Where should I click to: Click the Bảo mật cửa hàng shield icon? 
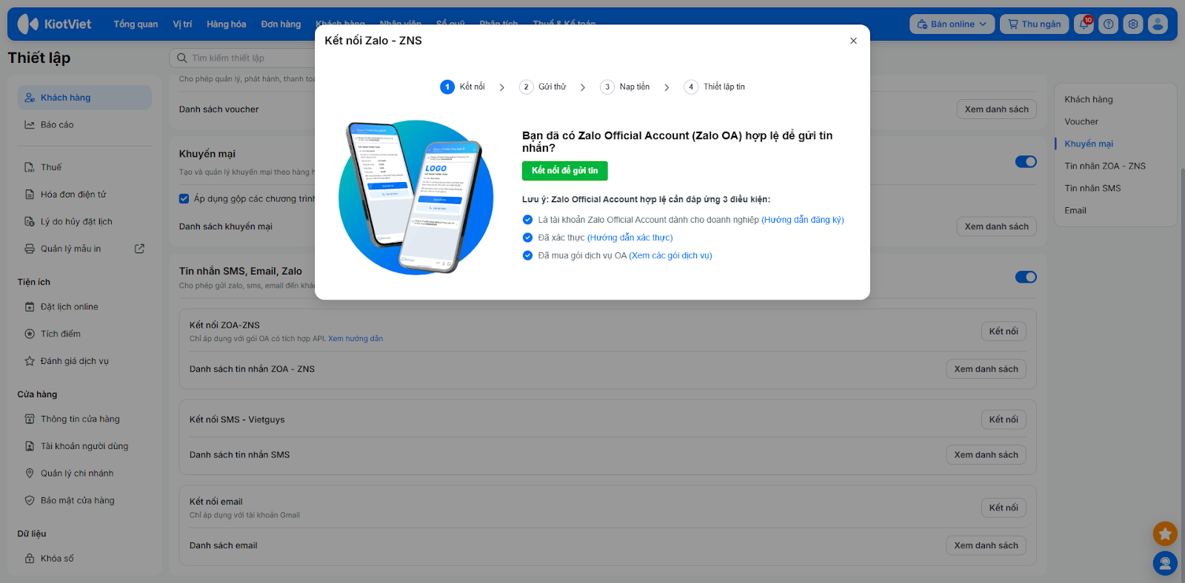[x=30, y=501]
